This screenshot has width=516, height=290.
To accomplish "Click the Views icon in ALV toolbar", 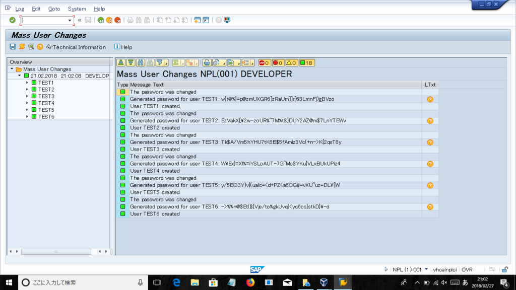I will tap(217, 62).
